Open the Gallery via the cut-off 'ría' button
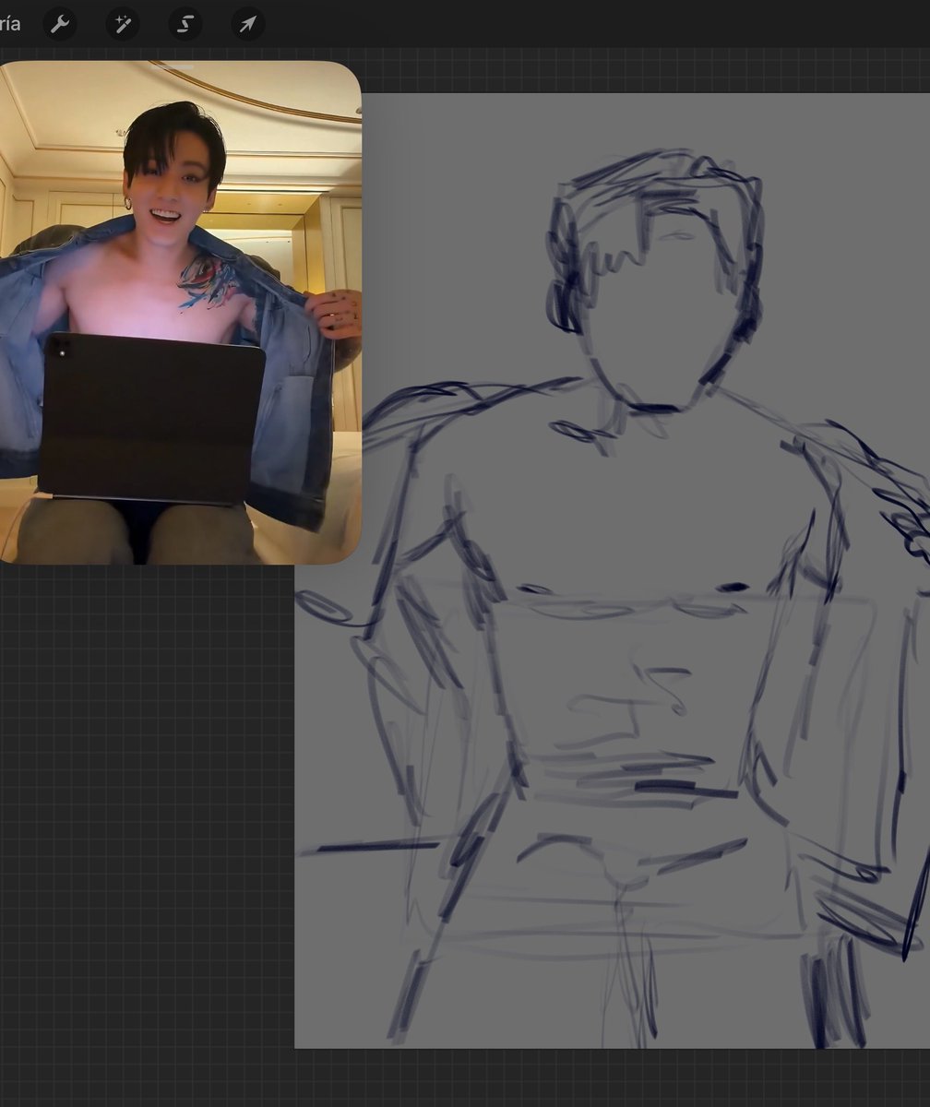The width and height of the screenshot is (930, 1107). [x=10, y=24]
